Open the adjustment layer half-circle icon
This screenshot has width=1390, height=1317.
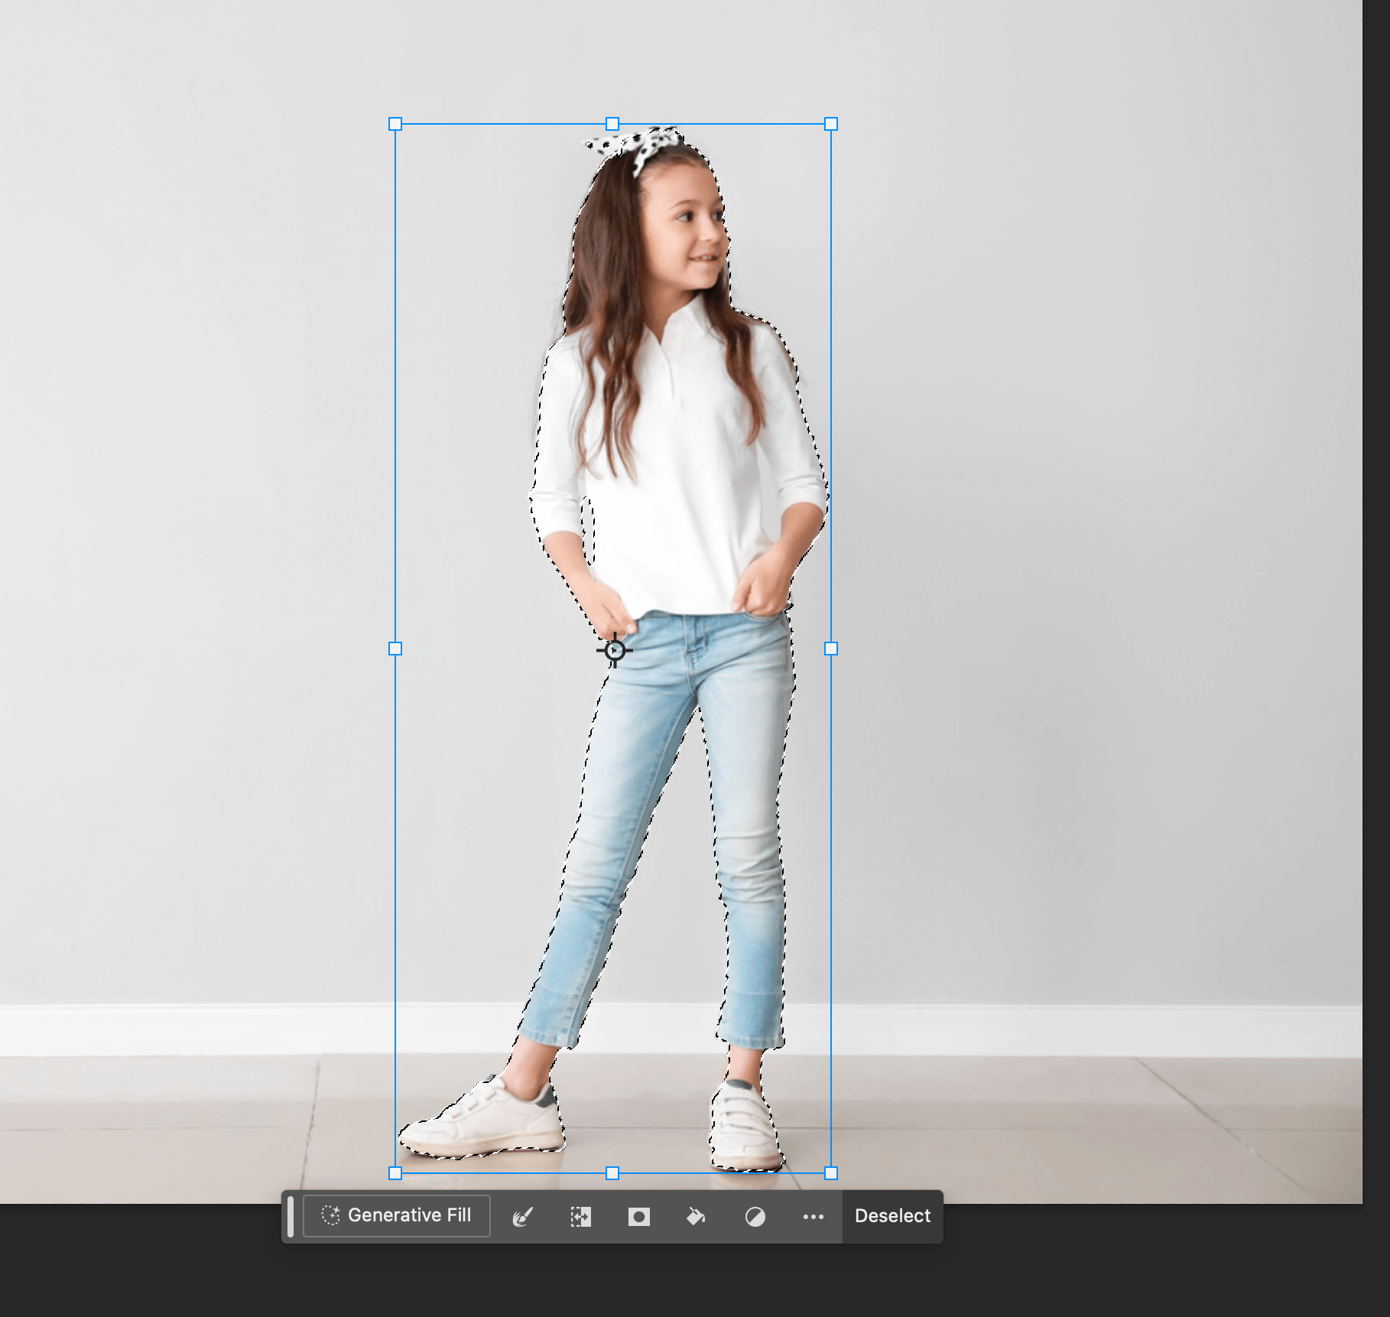pyautogui.click(x=755, y=1216)
